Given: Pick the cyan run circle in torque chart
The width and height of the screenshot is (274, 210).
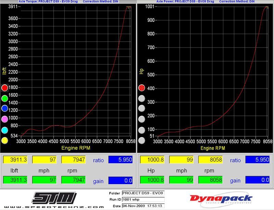Looking at the screenshot, I should coord(4,130).
